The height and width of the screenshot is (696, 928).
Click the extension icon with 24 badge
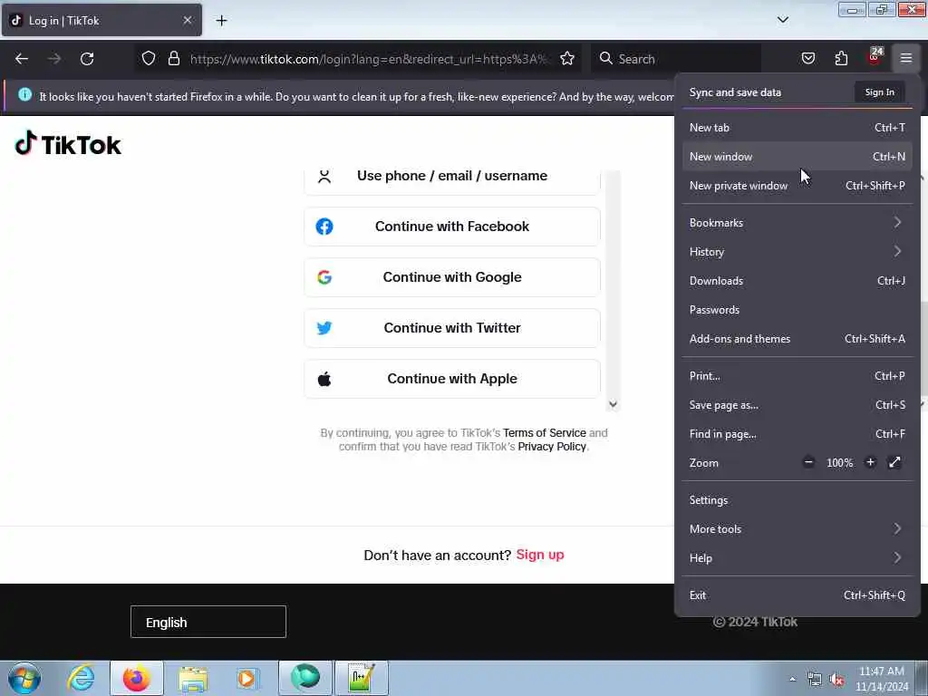pyautogui.click(x=875, y=57)
